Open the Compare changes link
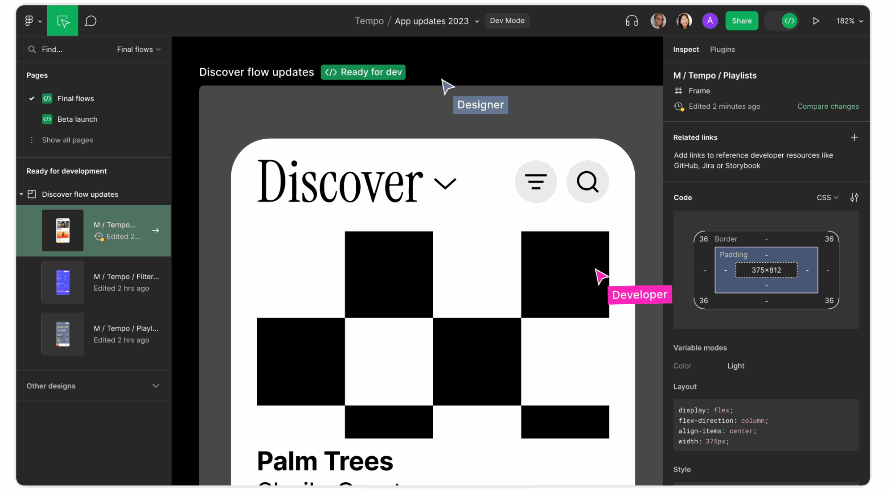 pos(828,106)
